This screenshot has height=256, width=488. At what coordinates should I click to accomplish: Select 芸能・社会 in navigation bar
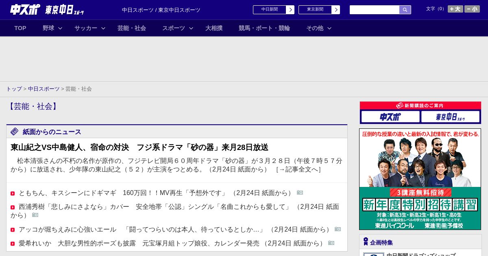pyautogui.click(x=132, y=28)
